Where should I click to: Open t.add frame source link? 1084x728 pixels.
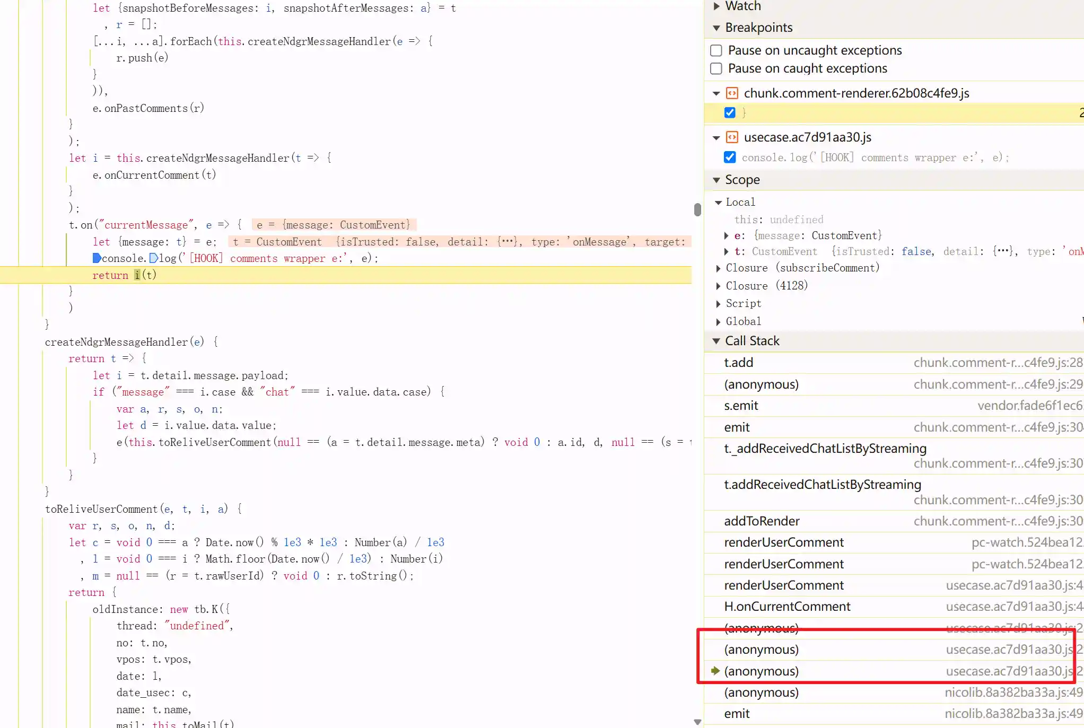[997, 363]
